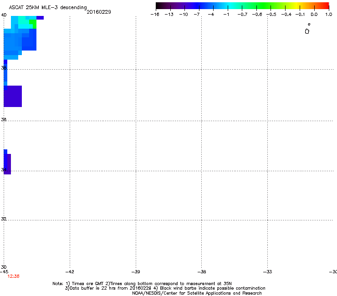The image size is (337, 296).
Task: Click the island outline in the upper right of the map
Action: click(307, 31)
